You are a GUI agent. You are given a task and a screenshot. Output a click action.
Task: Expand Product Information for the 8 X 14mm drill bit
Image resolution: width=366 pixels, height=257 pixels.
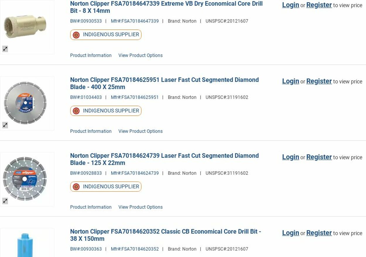(91, 55)
